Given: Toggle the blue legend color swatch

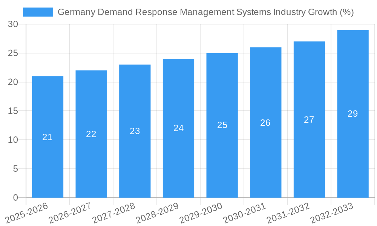Looking at the screenshot, I should point(38,12).
